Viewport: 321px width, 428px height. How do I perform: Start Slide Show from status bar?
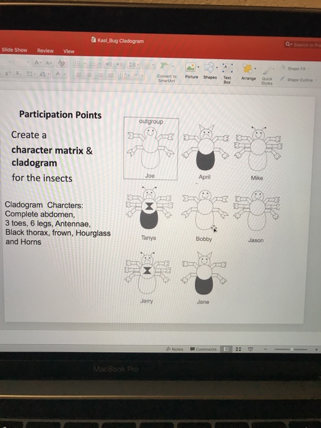[x=251, y=349]
